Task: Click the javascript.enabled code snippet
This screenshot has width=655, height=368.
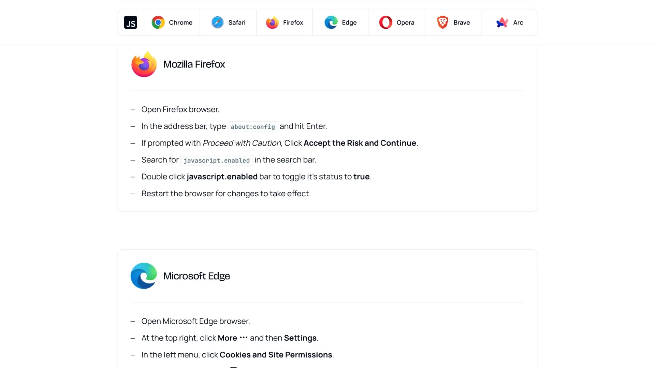Action: tap(217, 160)
